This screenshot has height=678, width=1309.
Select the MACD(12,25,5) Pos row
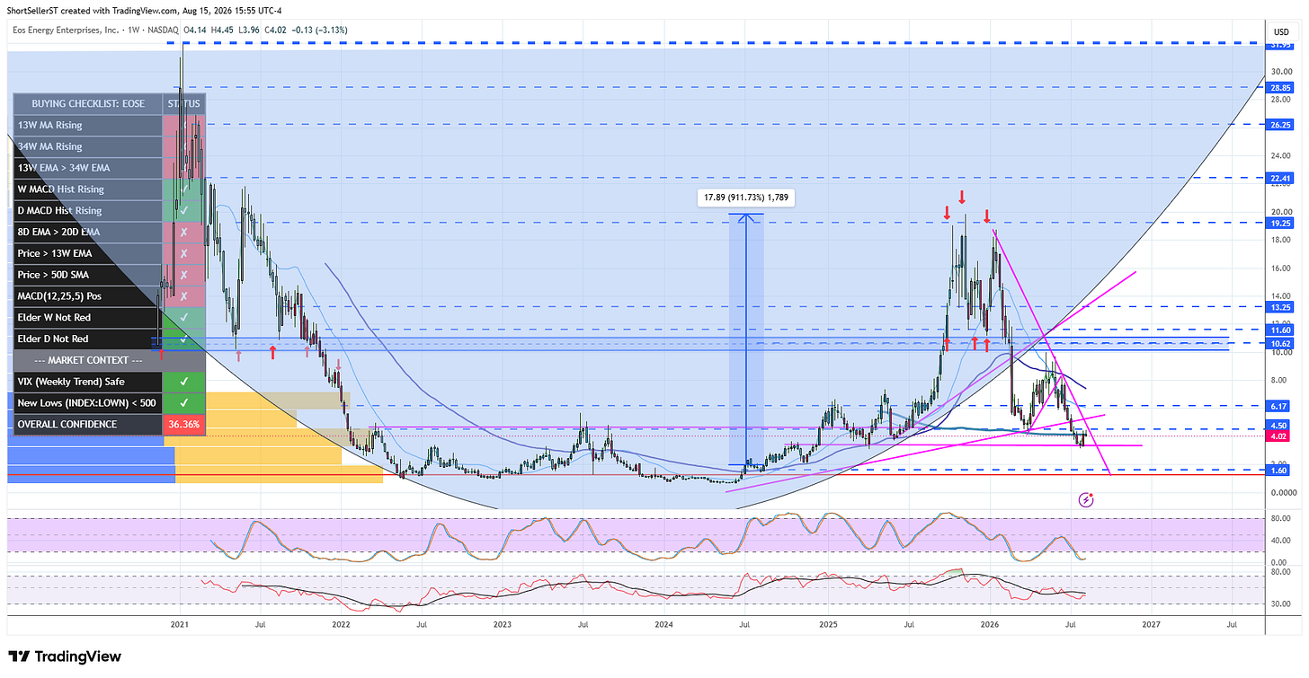pyautogui.click(x=110, y=296)
